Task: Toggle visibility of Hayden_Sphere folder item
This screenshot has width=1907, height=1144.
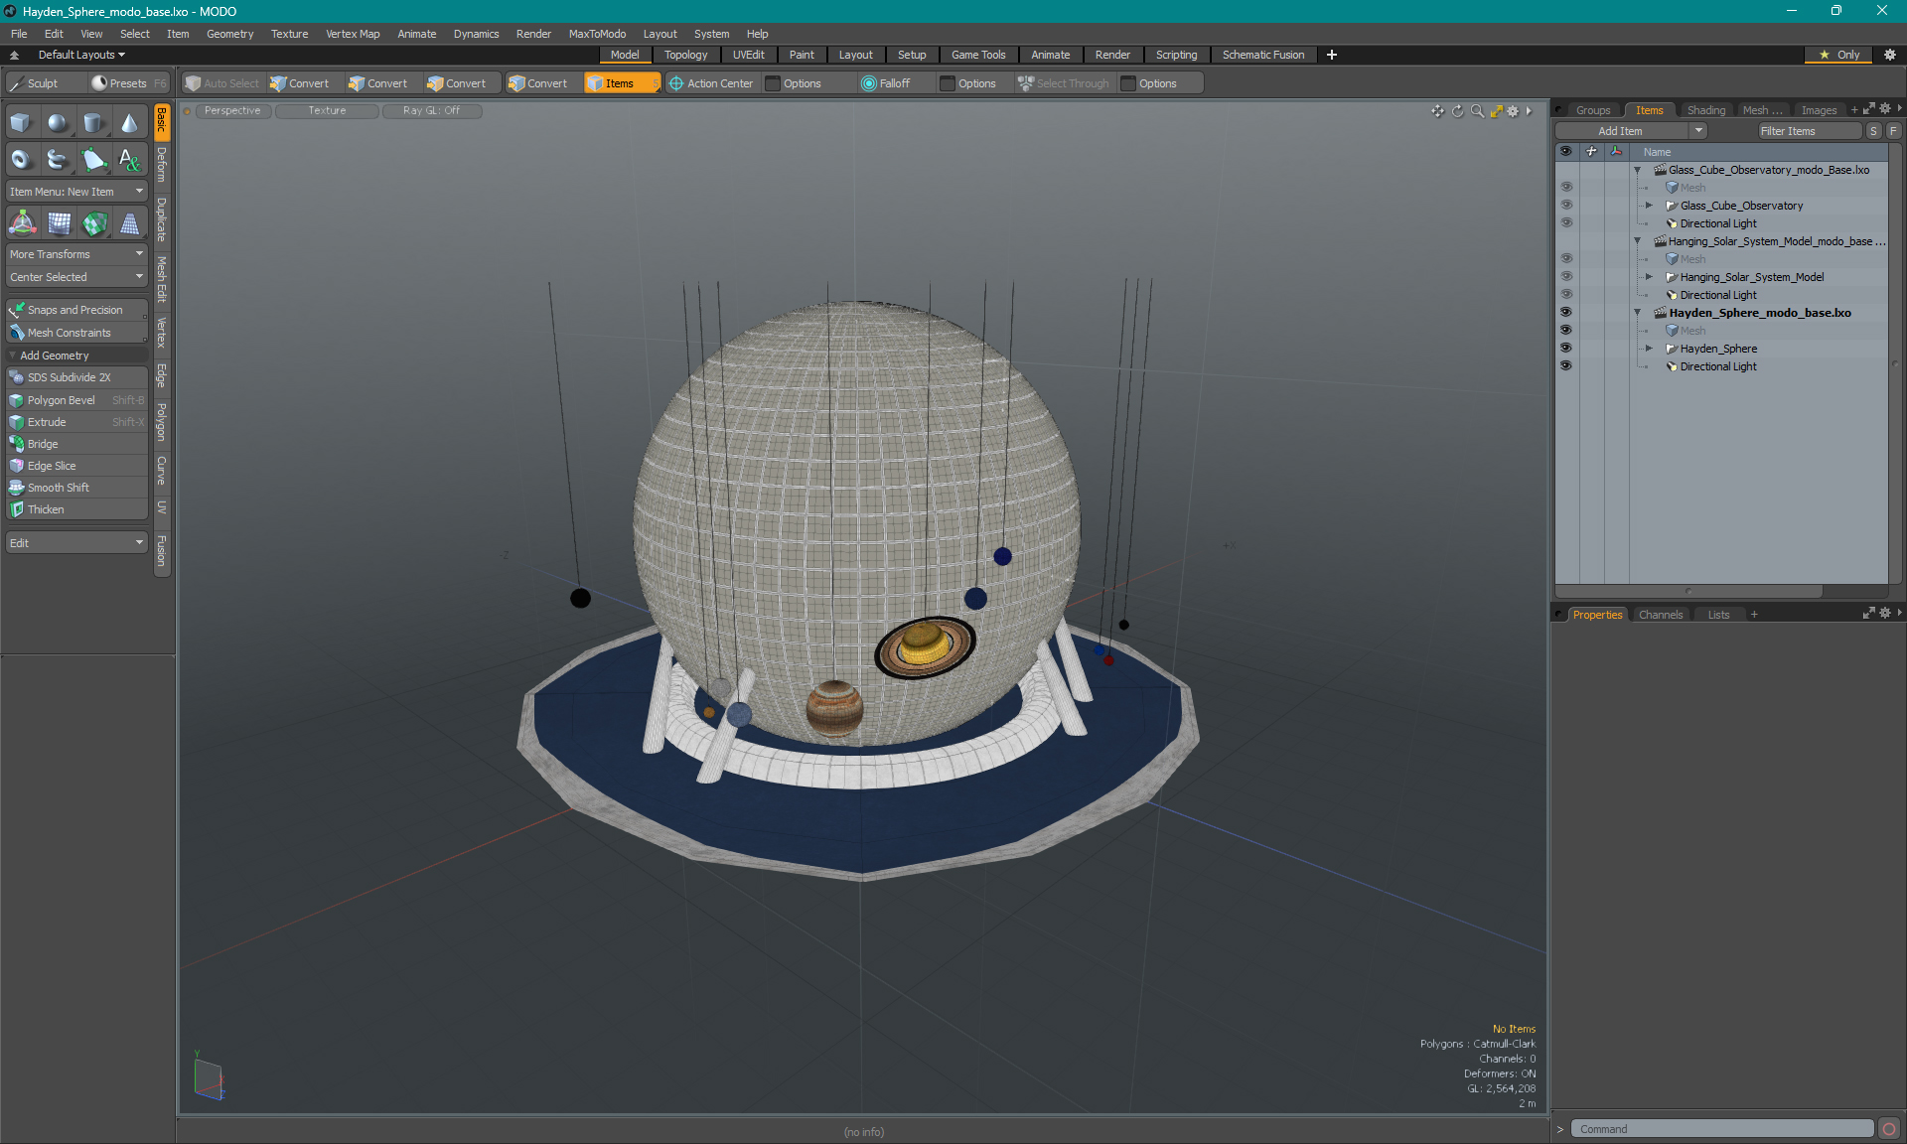Action: click(1565, 348)
